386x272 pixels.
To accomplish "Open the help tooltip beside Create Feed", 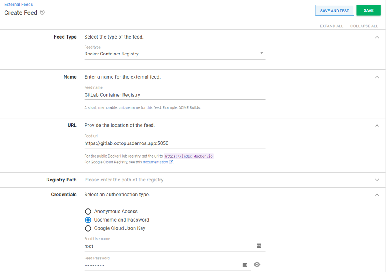I will click(x=41, y=12).
